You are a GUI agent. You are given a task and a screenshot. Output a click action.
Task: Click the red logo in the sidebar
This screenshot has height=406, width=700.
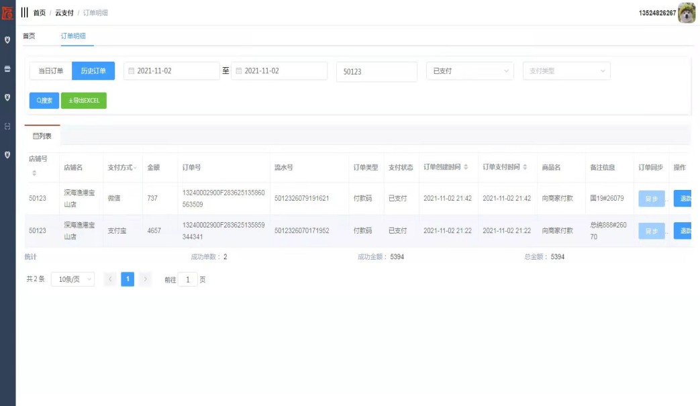(x=7, y=13)
